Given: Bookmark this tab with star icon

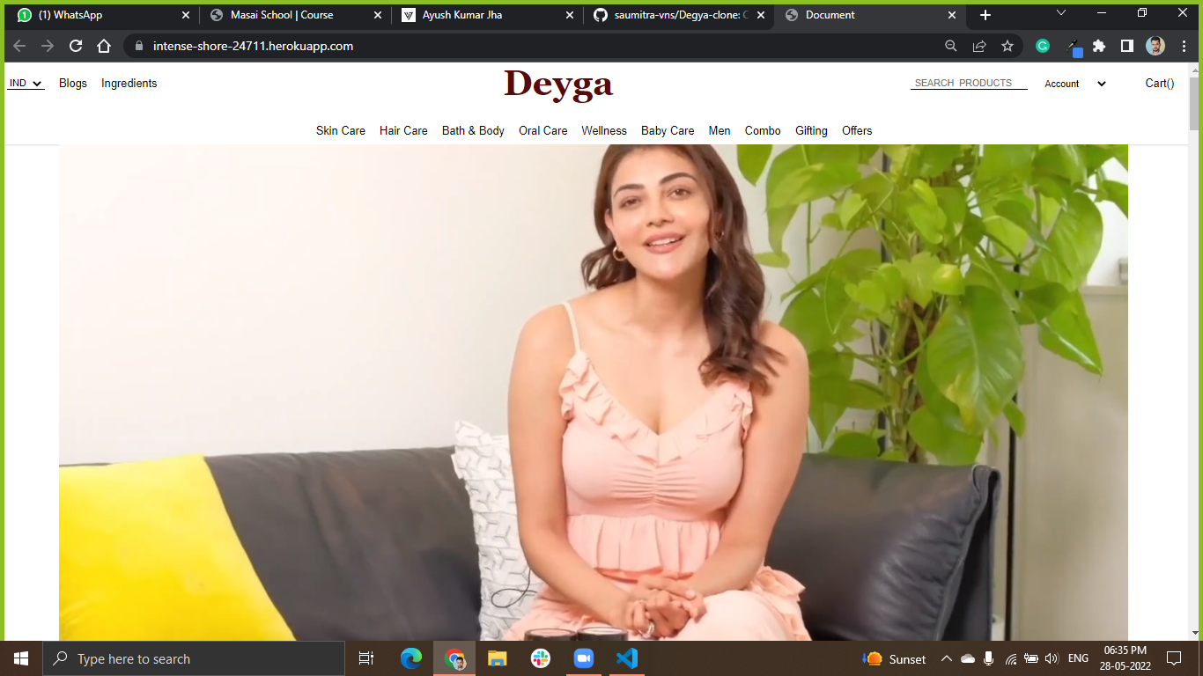Looking at the screenshot, I should 1007,46.
